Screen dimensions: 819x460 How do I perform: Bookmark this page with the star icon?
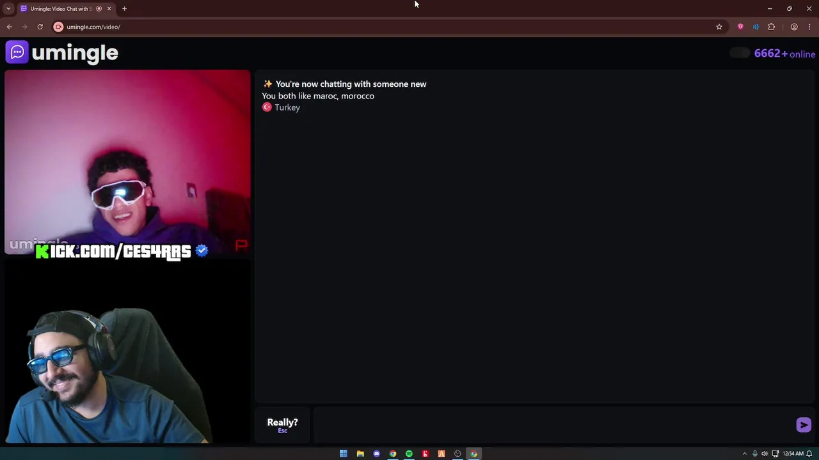tap(719, 27)
